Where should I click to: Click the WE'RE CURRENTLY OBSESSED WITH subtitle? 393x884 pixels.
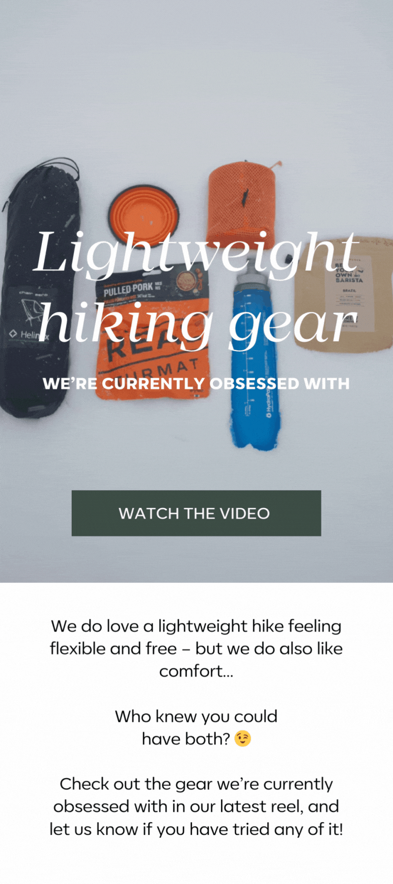point(196,383)
